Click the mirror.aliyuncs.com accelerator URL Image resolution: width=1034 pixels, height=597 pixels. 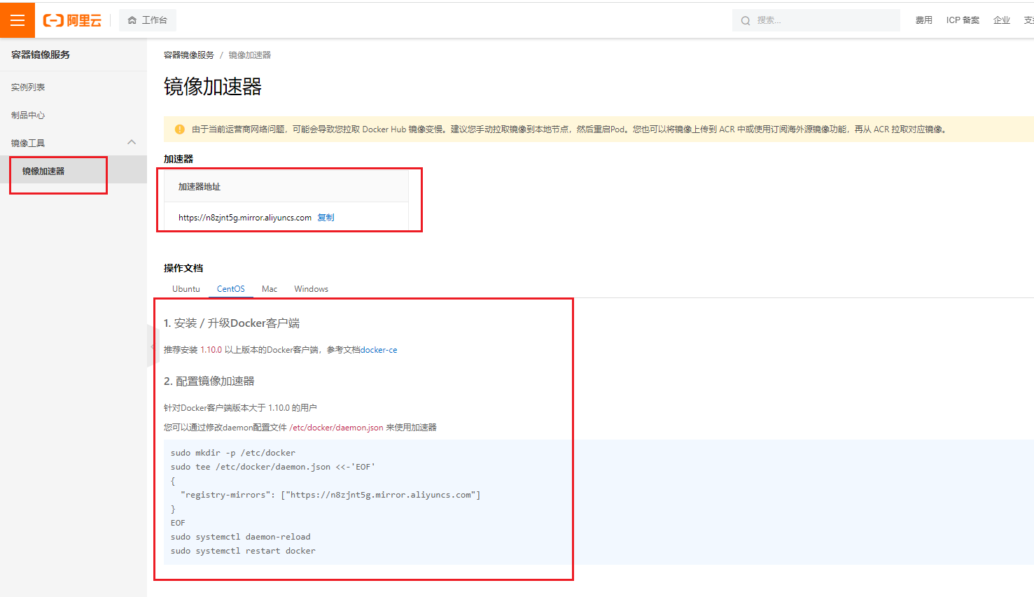(245, 218)
